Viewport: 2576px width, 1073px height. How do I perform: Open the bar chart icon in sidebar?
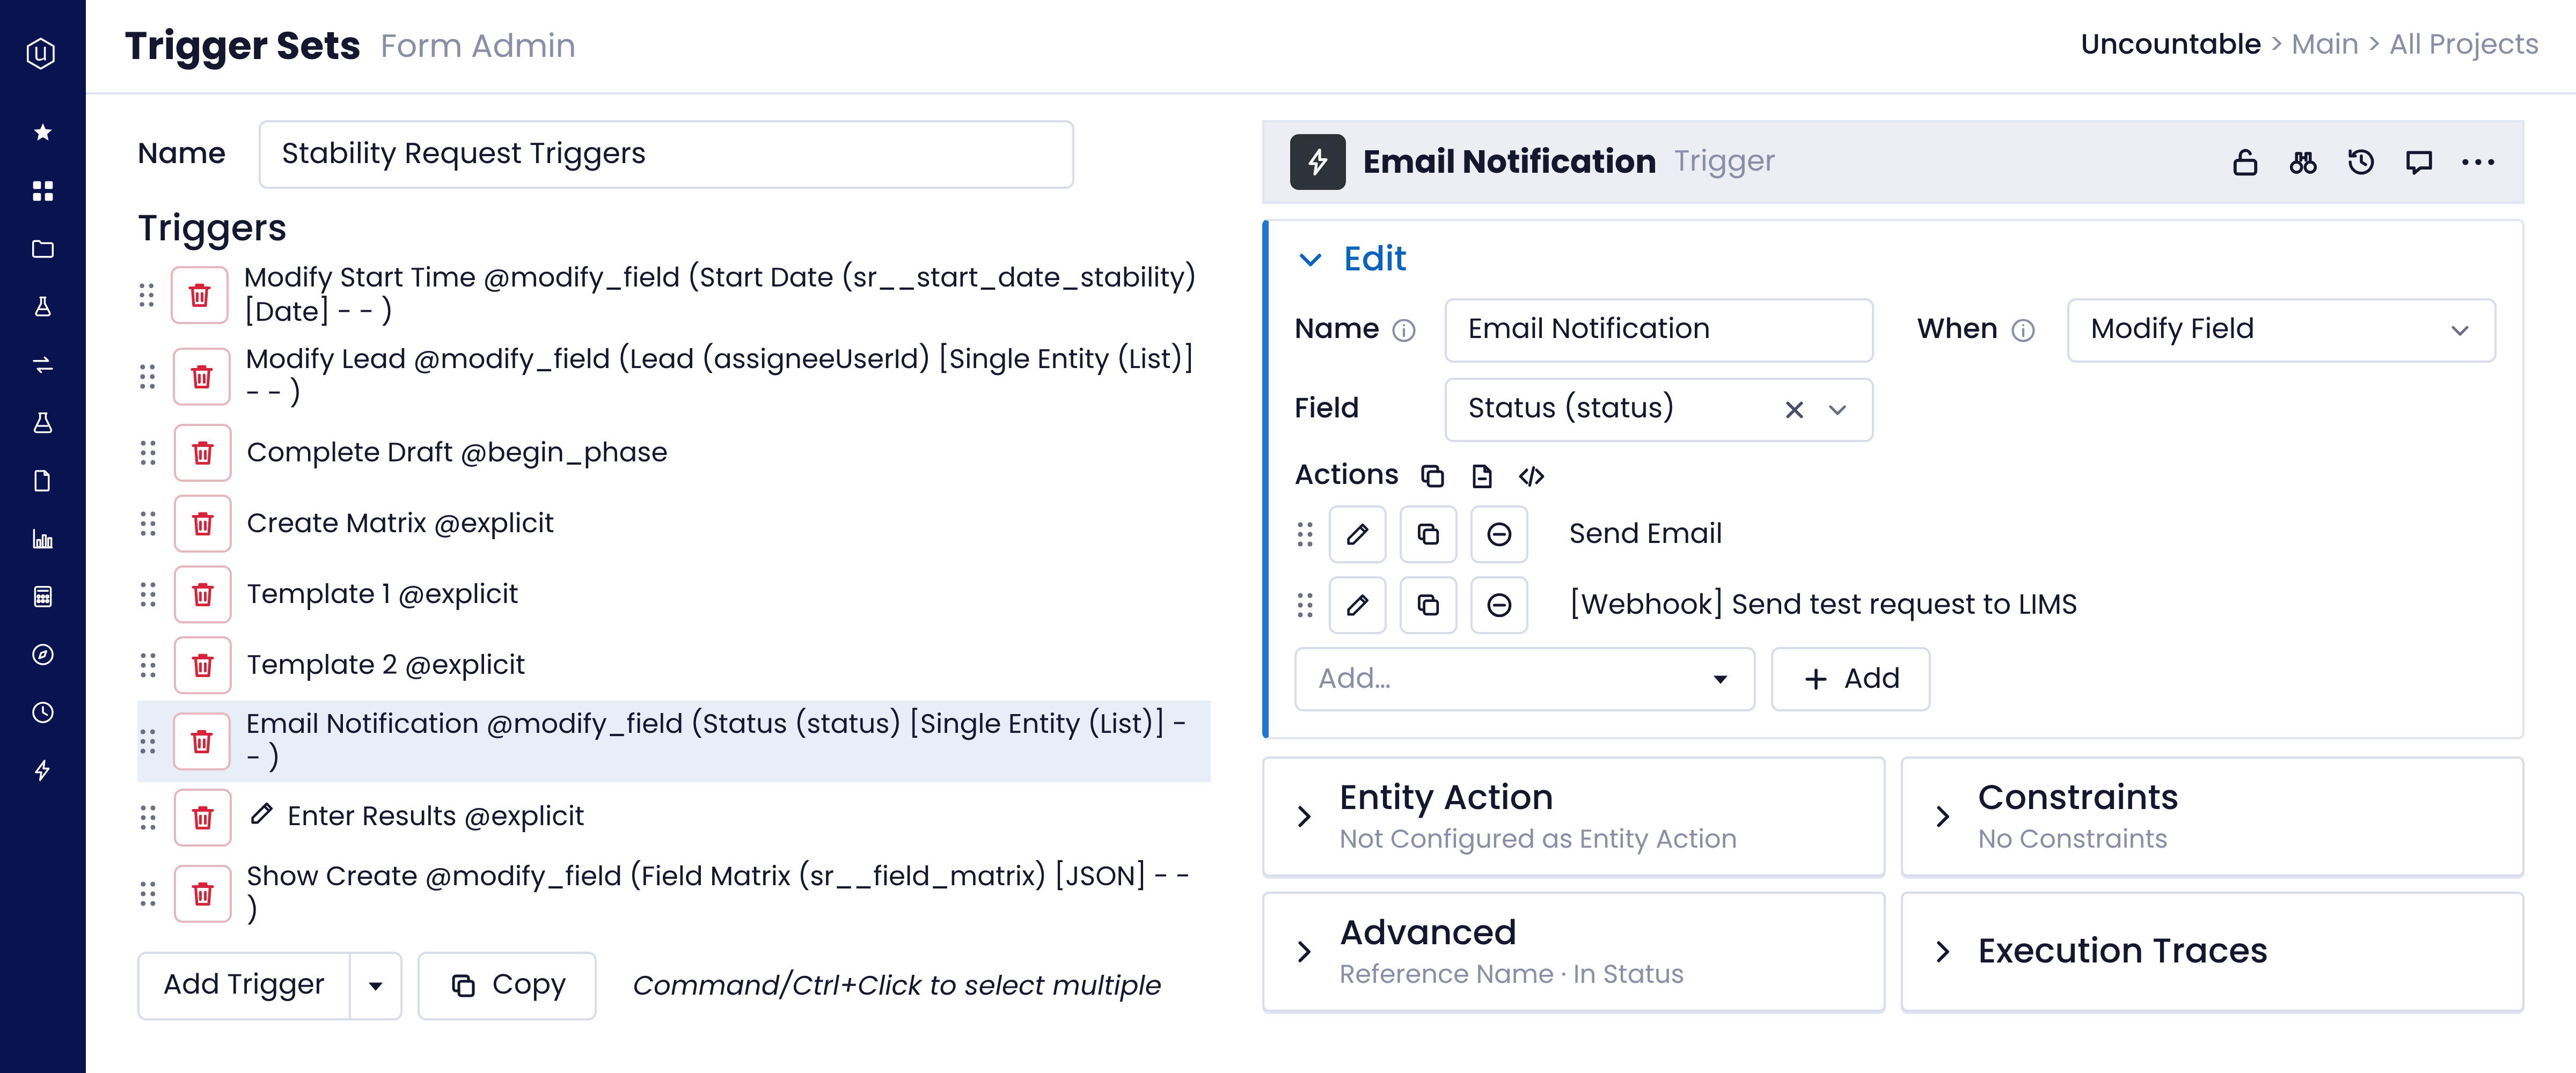point(42,538)
